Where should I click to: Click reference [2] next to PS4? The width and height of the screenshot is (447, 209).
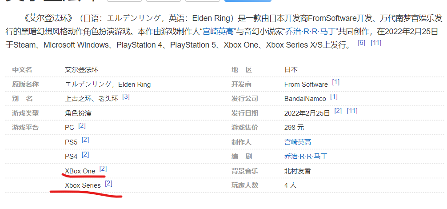point(85,154)
